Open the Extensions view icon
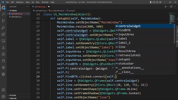Image resolution: width=178 pixels, height=100 pixels. (x=3, y=34)
